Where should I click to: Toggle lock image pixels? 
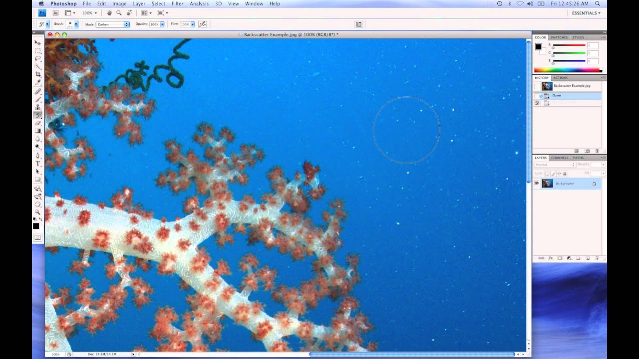point(553,174)
